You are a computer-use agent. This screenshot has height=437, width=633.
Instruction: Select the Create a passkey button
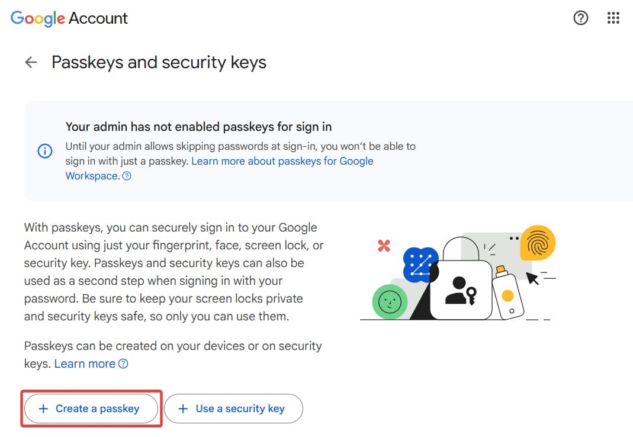tap(91, 409)
